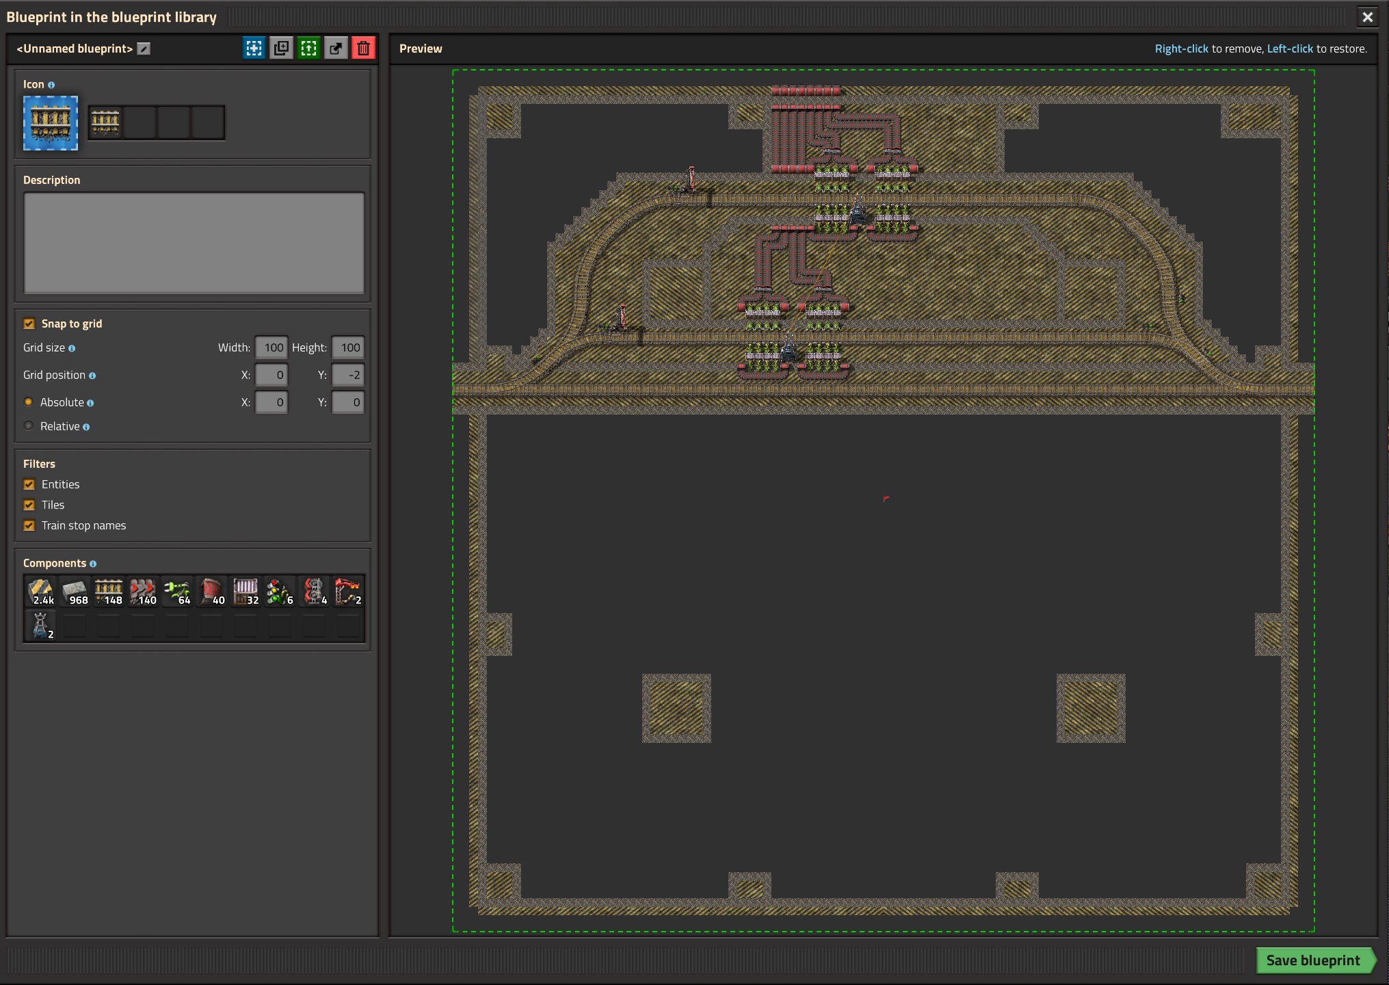Click the Absolute X offset field
The width and height of the screenshot is (1389, 985).
pos(272,402)
